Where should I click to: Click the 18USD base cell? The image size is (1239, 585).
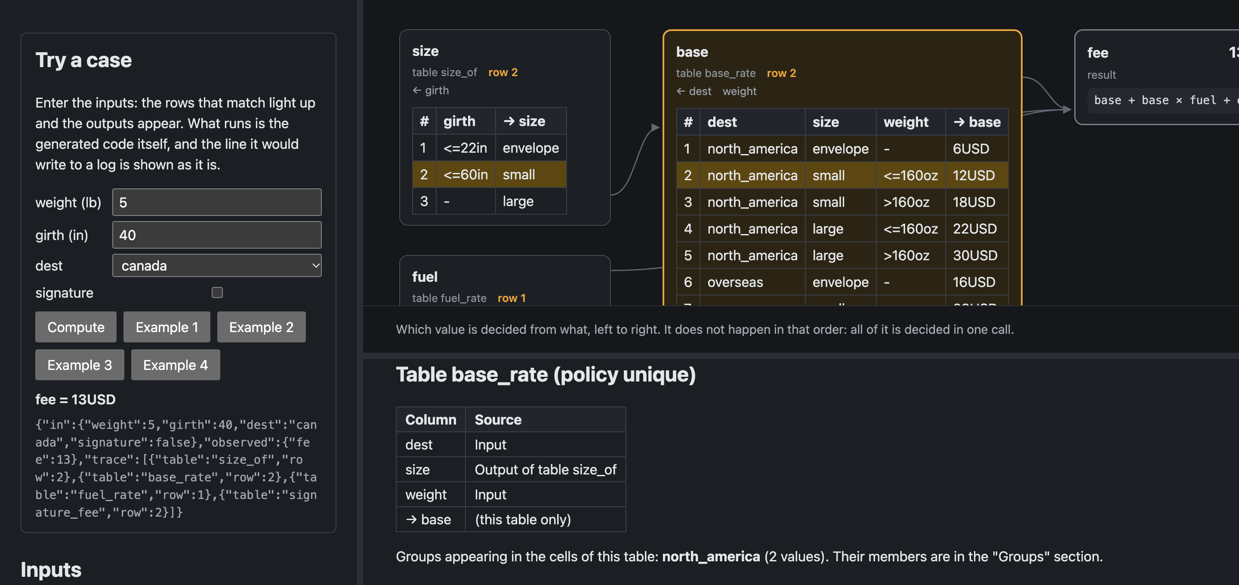[977, 202]
